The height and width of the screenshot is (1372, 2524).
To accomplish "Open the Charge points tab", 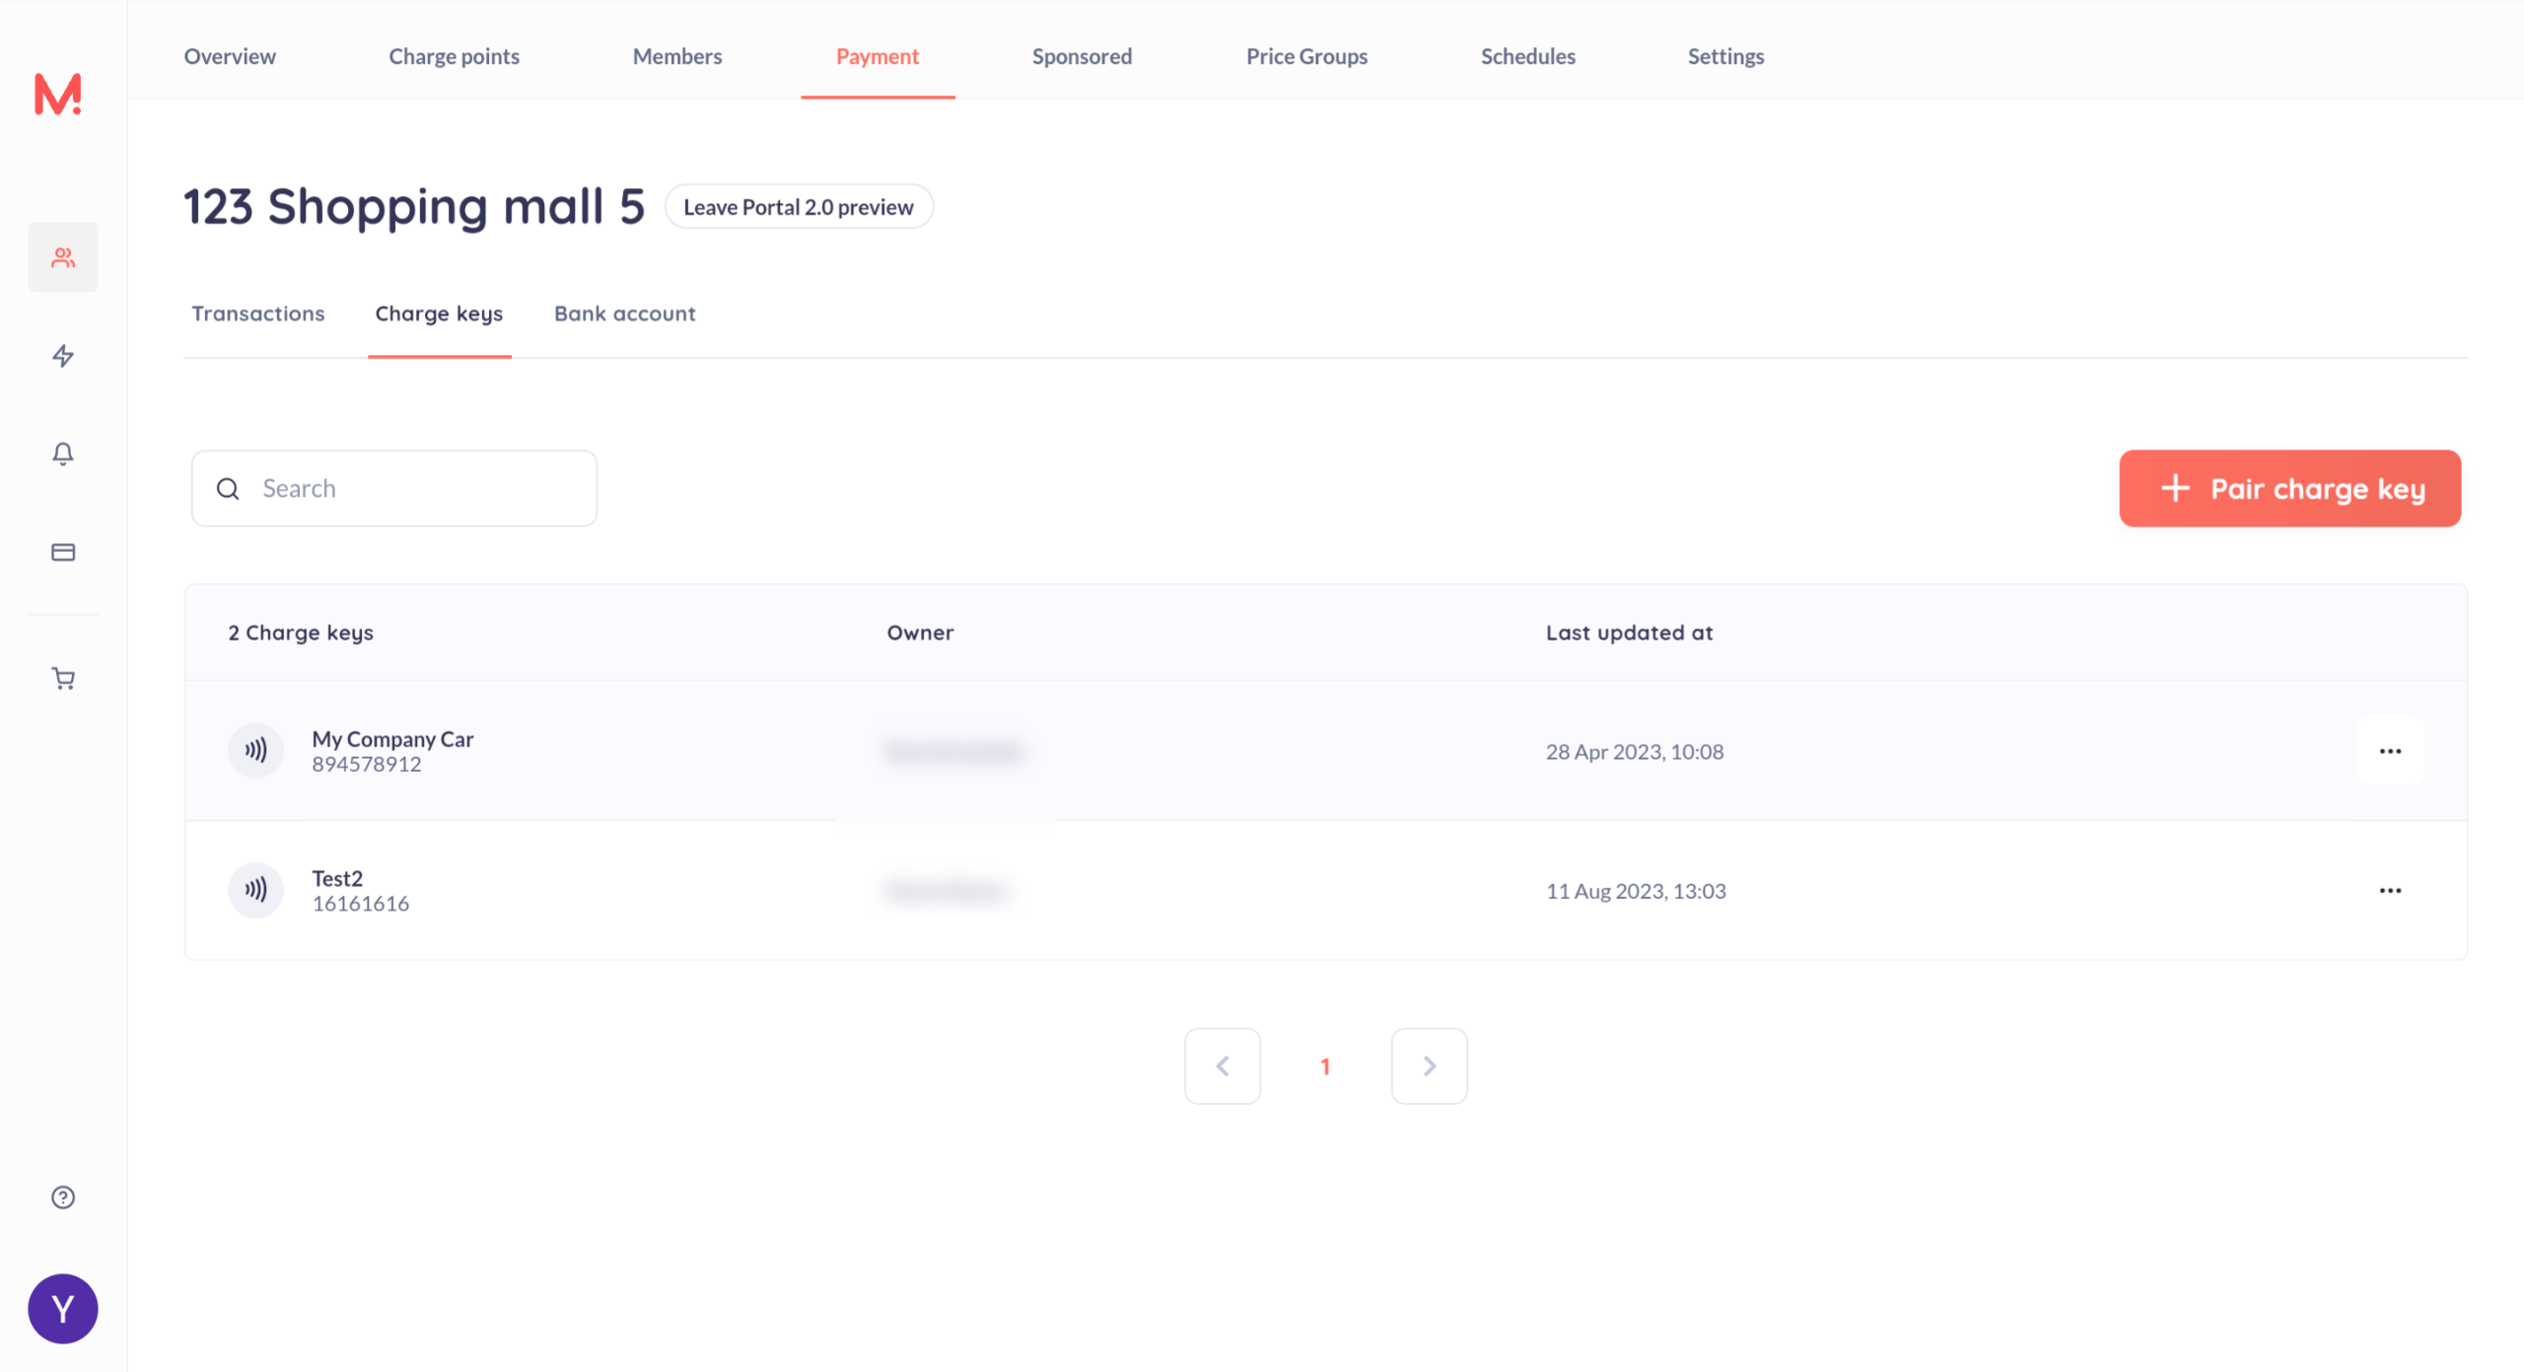I will [454, 56].
